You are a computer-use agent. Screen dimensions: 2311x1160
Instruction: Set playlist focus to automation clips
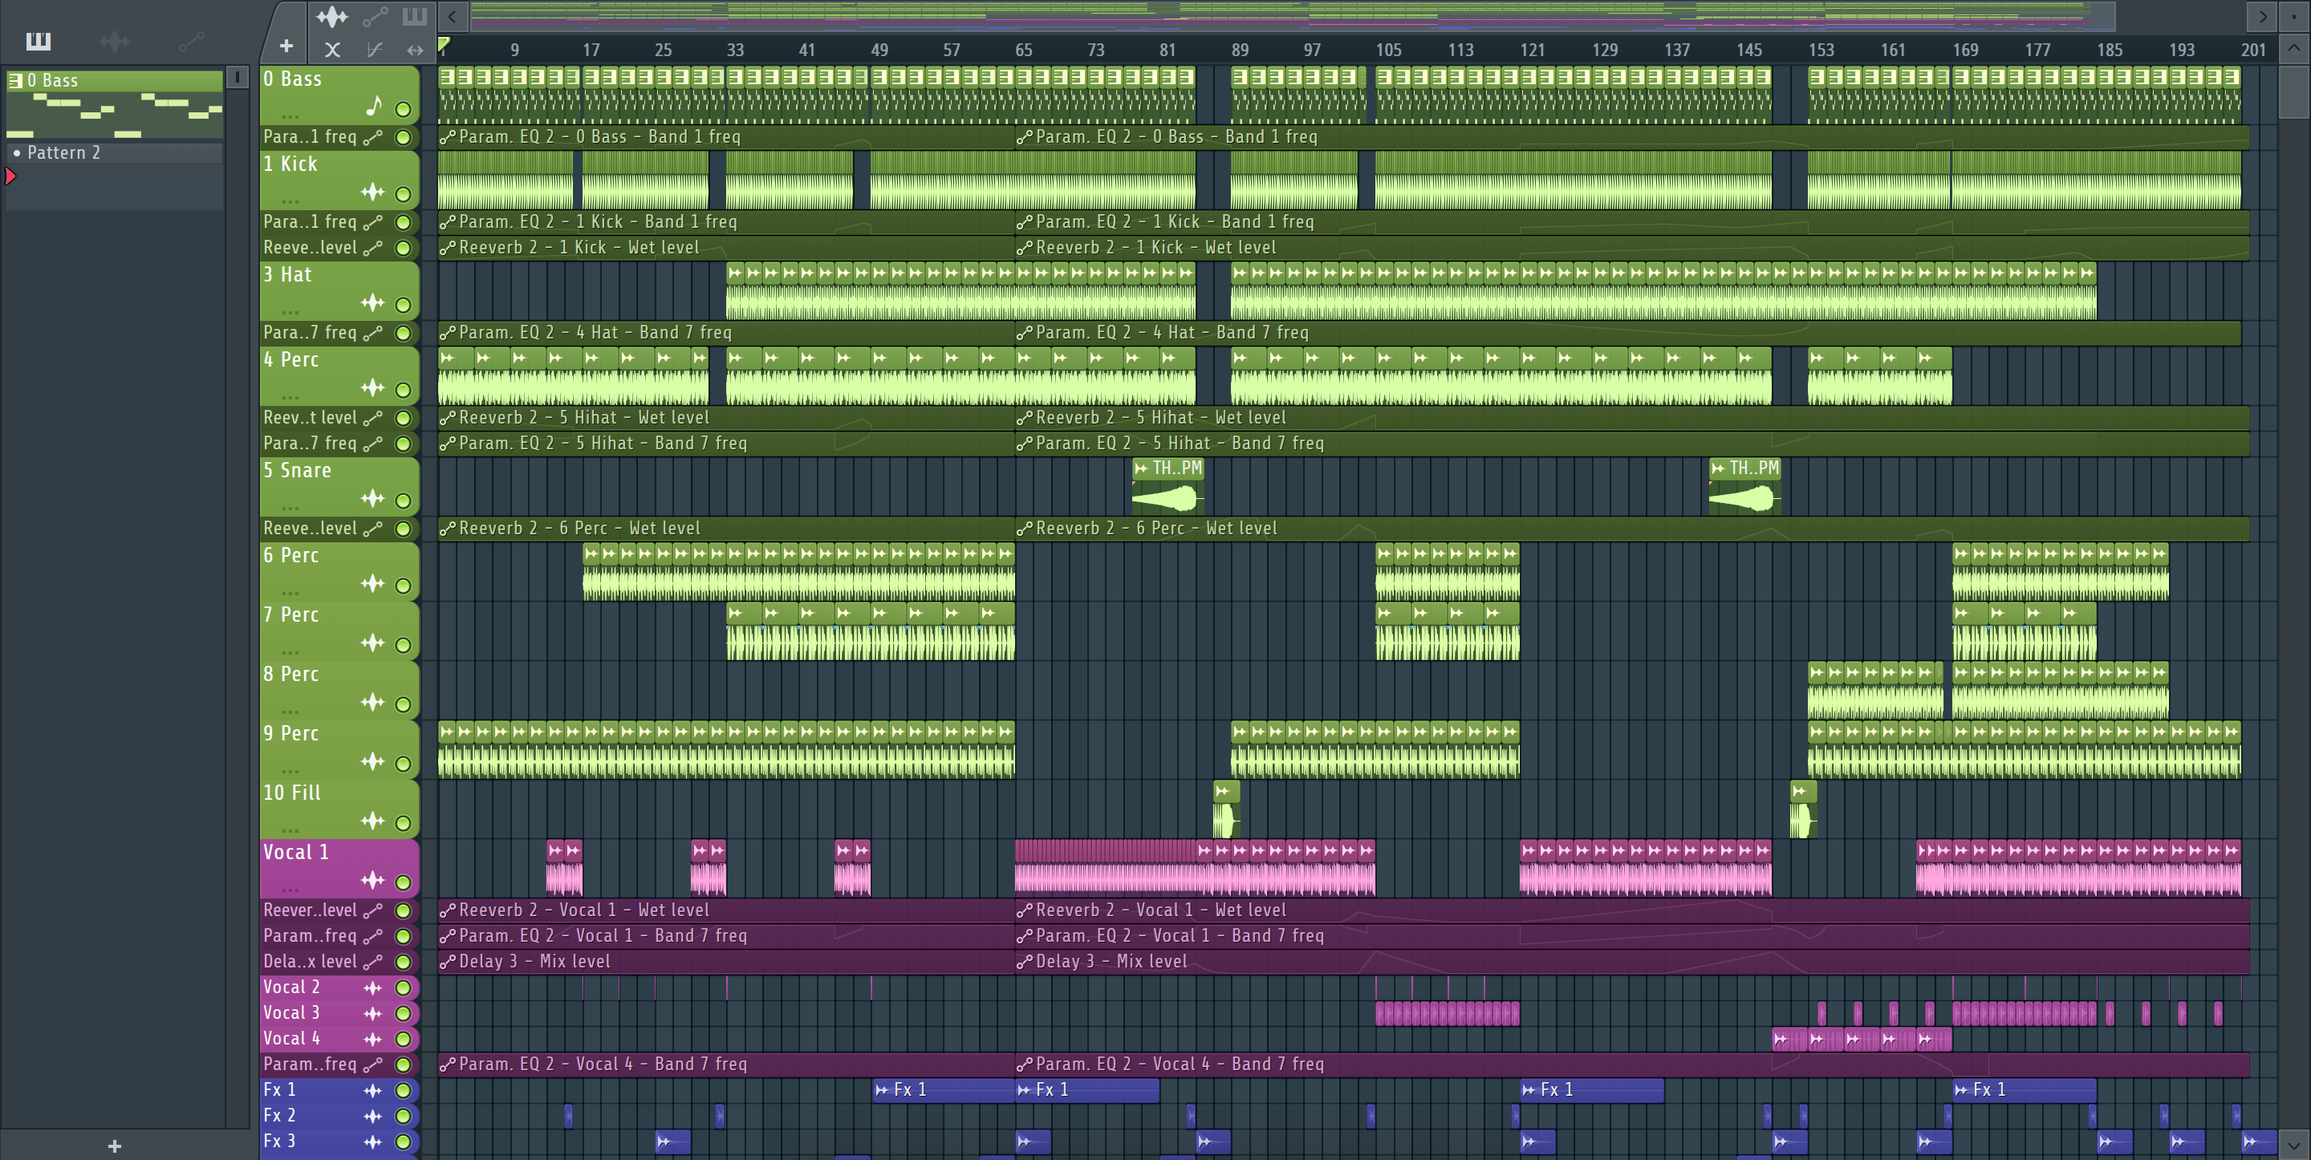pyautogui.click(x=375, y=16)
